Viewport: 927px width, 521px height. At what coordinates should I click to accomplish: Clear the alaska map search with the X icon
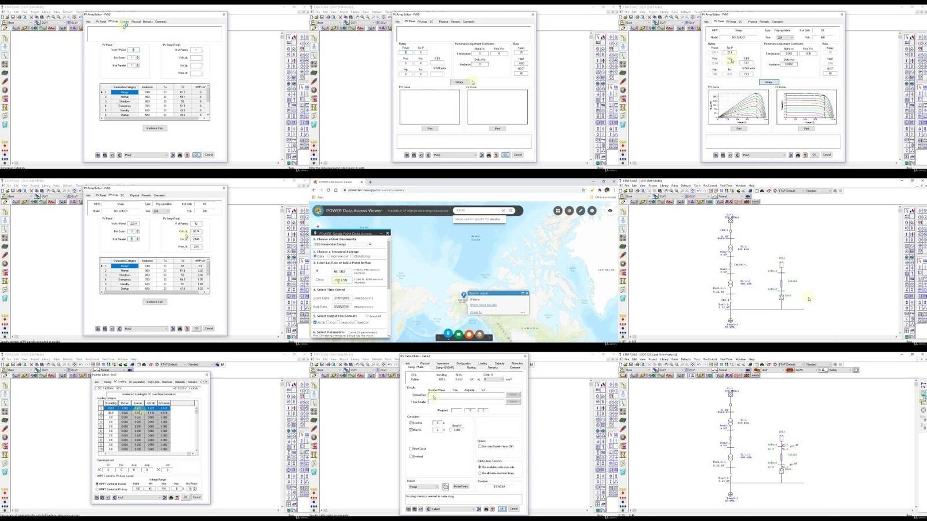click(x=503, y=210)
